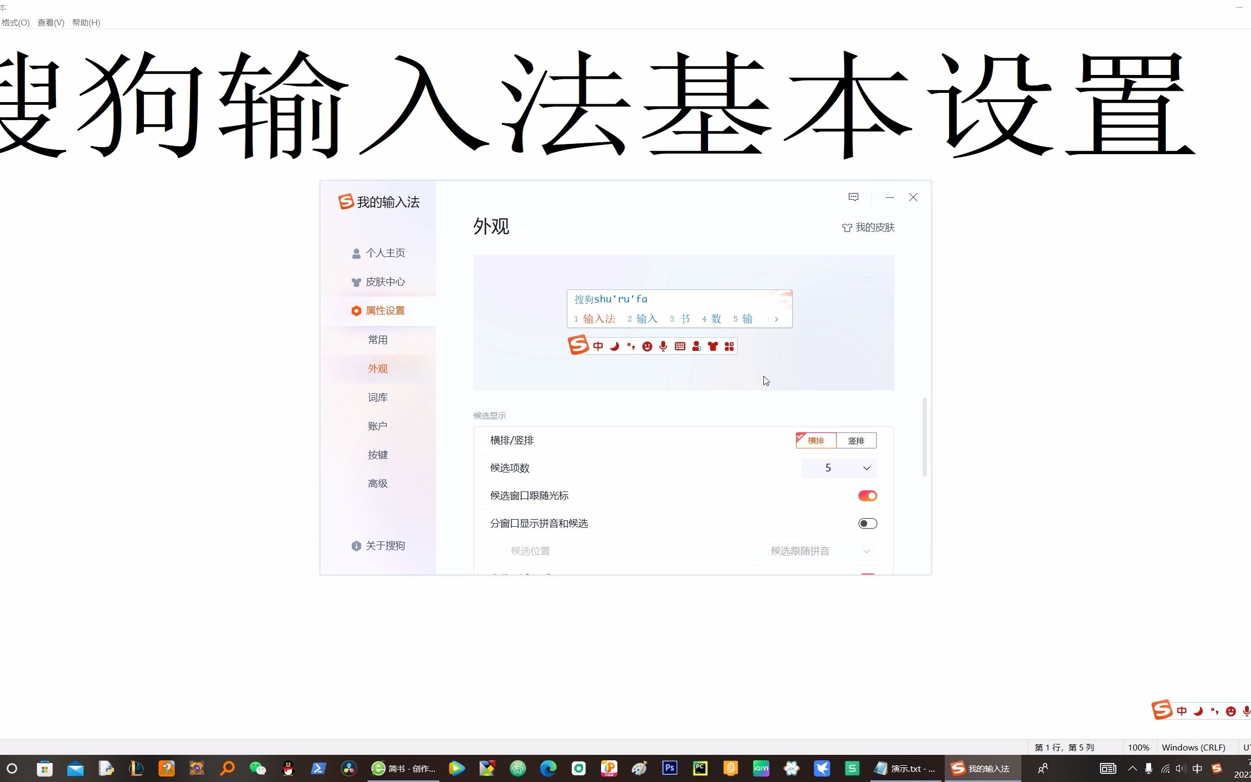The image size is (1251, 782).
Task: Switch to the 账户 settings tab
Action: point(378,426)
